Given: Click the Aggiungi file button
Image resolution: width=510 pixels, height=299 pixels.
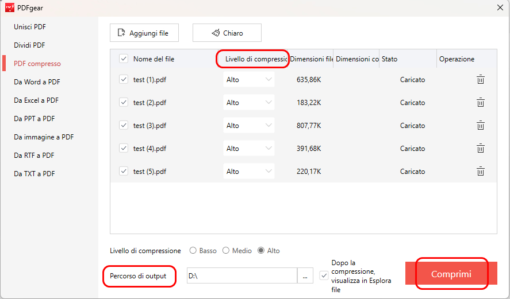Looking at the screenshot, I should tap(144, 33).
